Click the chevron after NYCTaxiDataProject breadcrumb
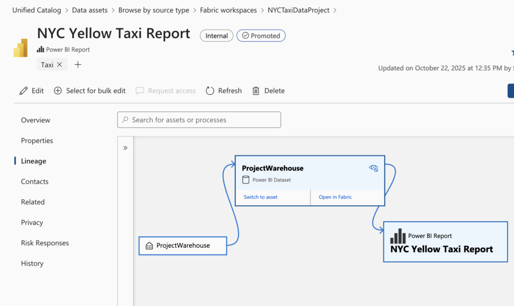 (x=335, y=10)
